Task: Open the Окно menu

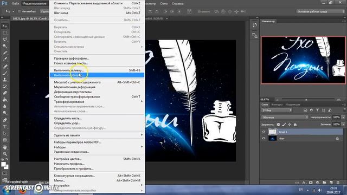Action: point(164,4)
